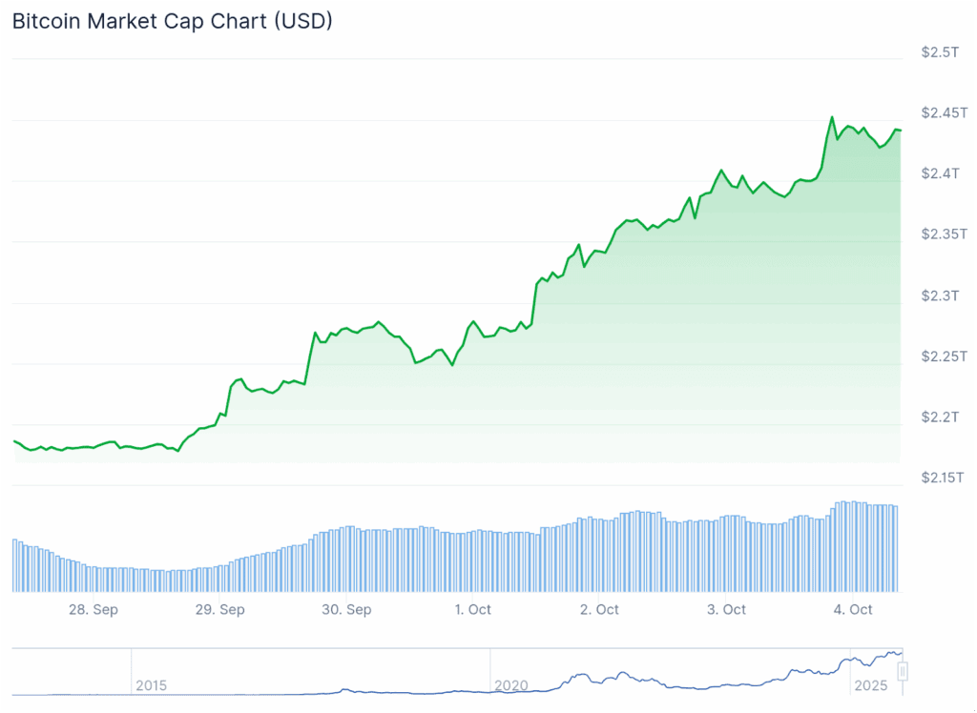Image resolution: width=977 pixels, height=713 pixels.
Task: Click the 29. Sep date label
Action: coord(220,610)
